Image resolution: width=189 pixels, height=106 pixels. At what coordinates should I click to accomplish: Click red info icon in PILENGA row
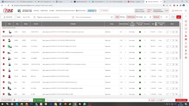4,46
